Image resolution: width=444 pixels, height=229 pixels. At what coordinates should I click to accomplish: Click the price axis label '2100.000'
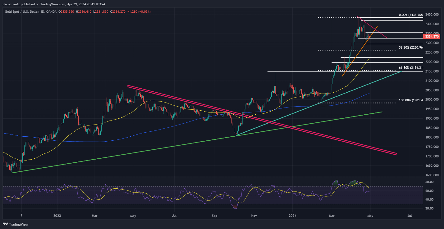pyautogui.click(x=432, y=81)
